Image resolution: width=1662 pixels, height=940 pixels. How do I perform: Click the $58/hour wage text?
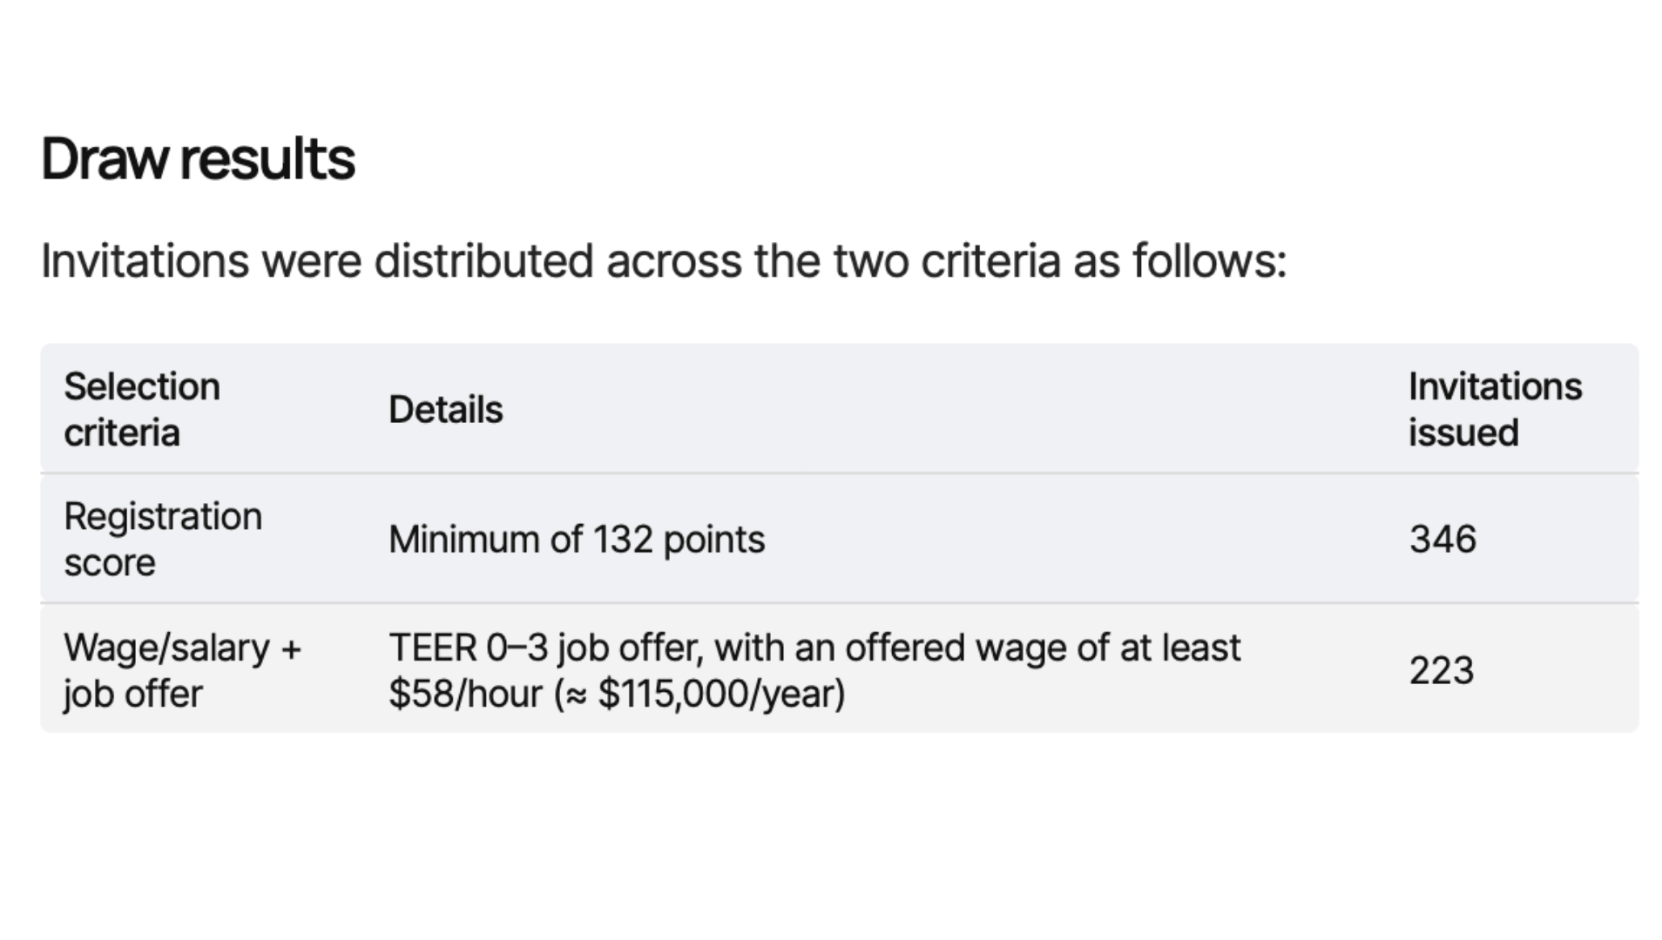pyautogui.click(x=465, y=694)
